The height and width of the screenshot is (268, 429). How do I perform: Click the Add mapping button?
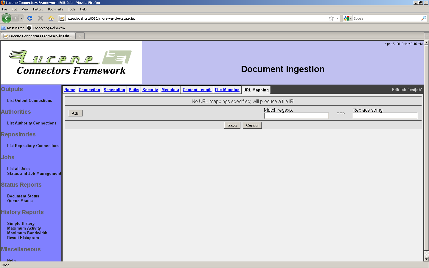coord(75,113)
